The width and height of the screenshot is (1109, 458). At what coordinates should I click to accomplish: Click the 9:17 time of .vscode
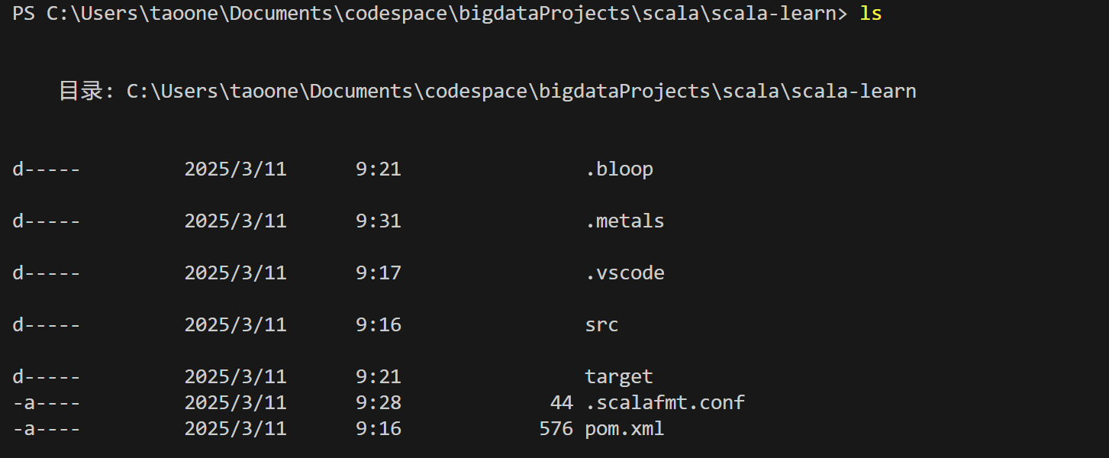[379, 273]
